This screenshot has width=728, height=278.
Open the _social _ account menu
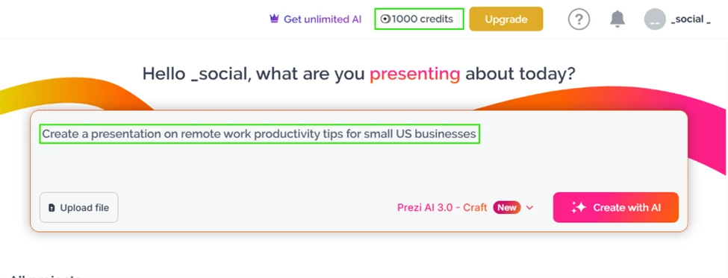point(691,19)
